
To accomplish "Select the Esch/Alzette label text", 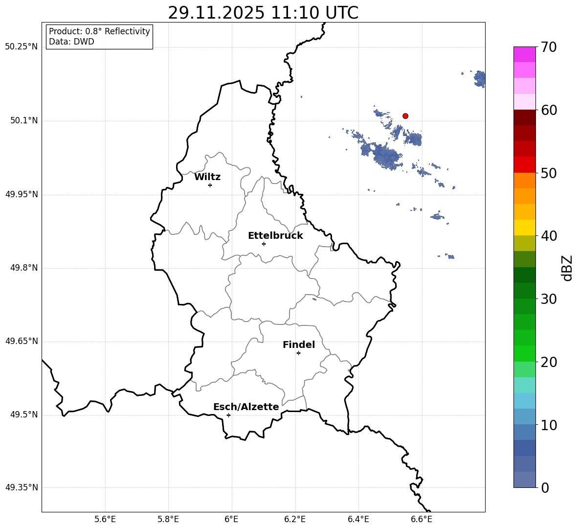I will 246,407.
